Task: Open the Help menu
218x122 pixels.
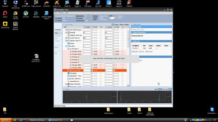Action: (x=67, y=13)
